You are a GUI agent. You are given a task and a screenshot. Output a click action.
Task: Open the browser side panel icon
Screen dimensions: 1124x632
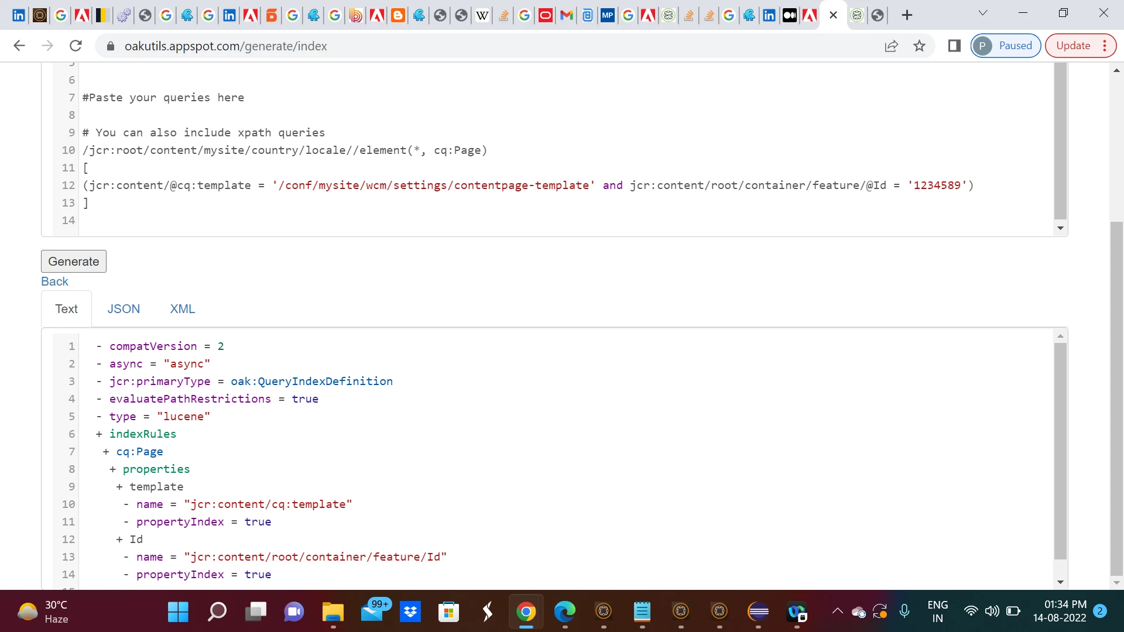tap(954, 46)
